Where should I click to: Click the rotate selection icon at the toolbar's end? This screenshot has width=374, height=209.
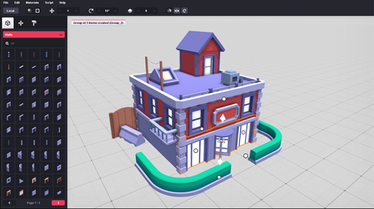point(184,11)
